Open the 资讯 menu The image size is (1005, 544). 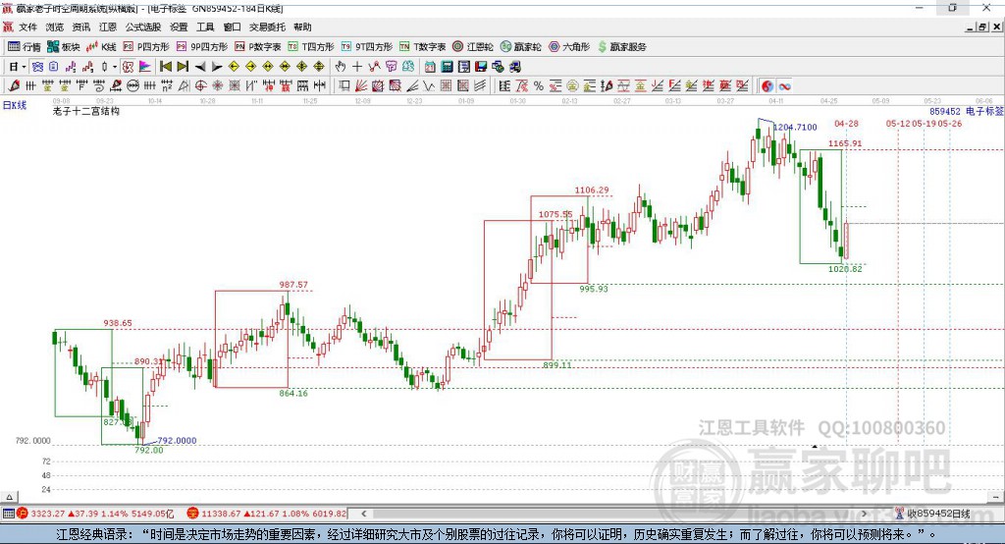tap(80, 27)
